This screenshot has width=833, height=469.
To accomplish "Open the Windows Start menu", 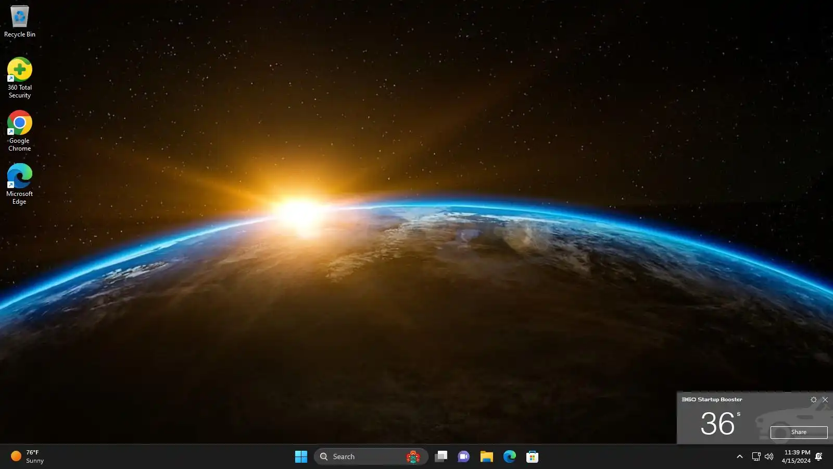I will pyautogui.click(x=301, y=456).
